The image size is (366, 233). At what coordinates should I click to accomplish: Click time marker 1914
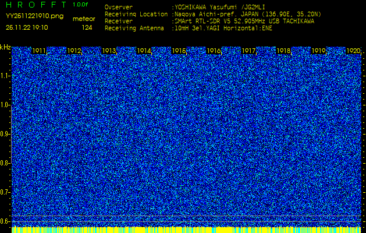click(144, 51)
